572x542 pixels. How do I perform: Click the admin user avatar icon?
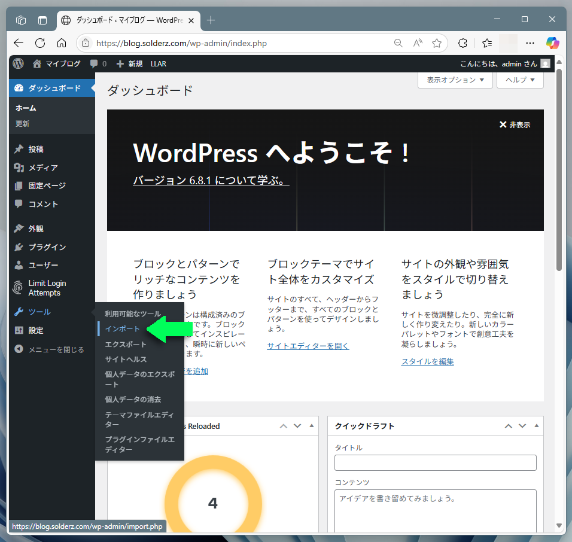[x=544, y=63]
